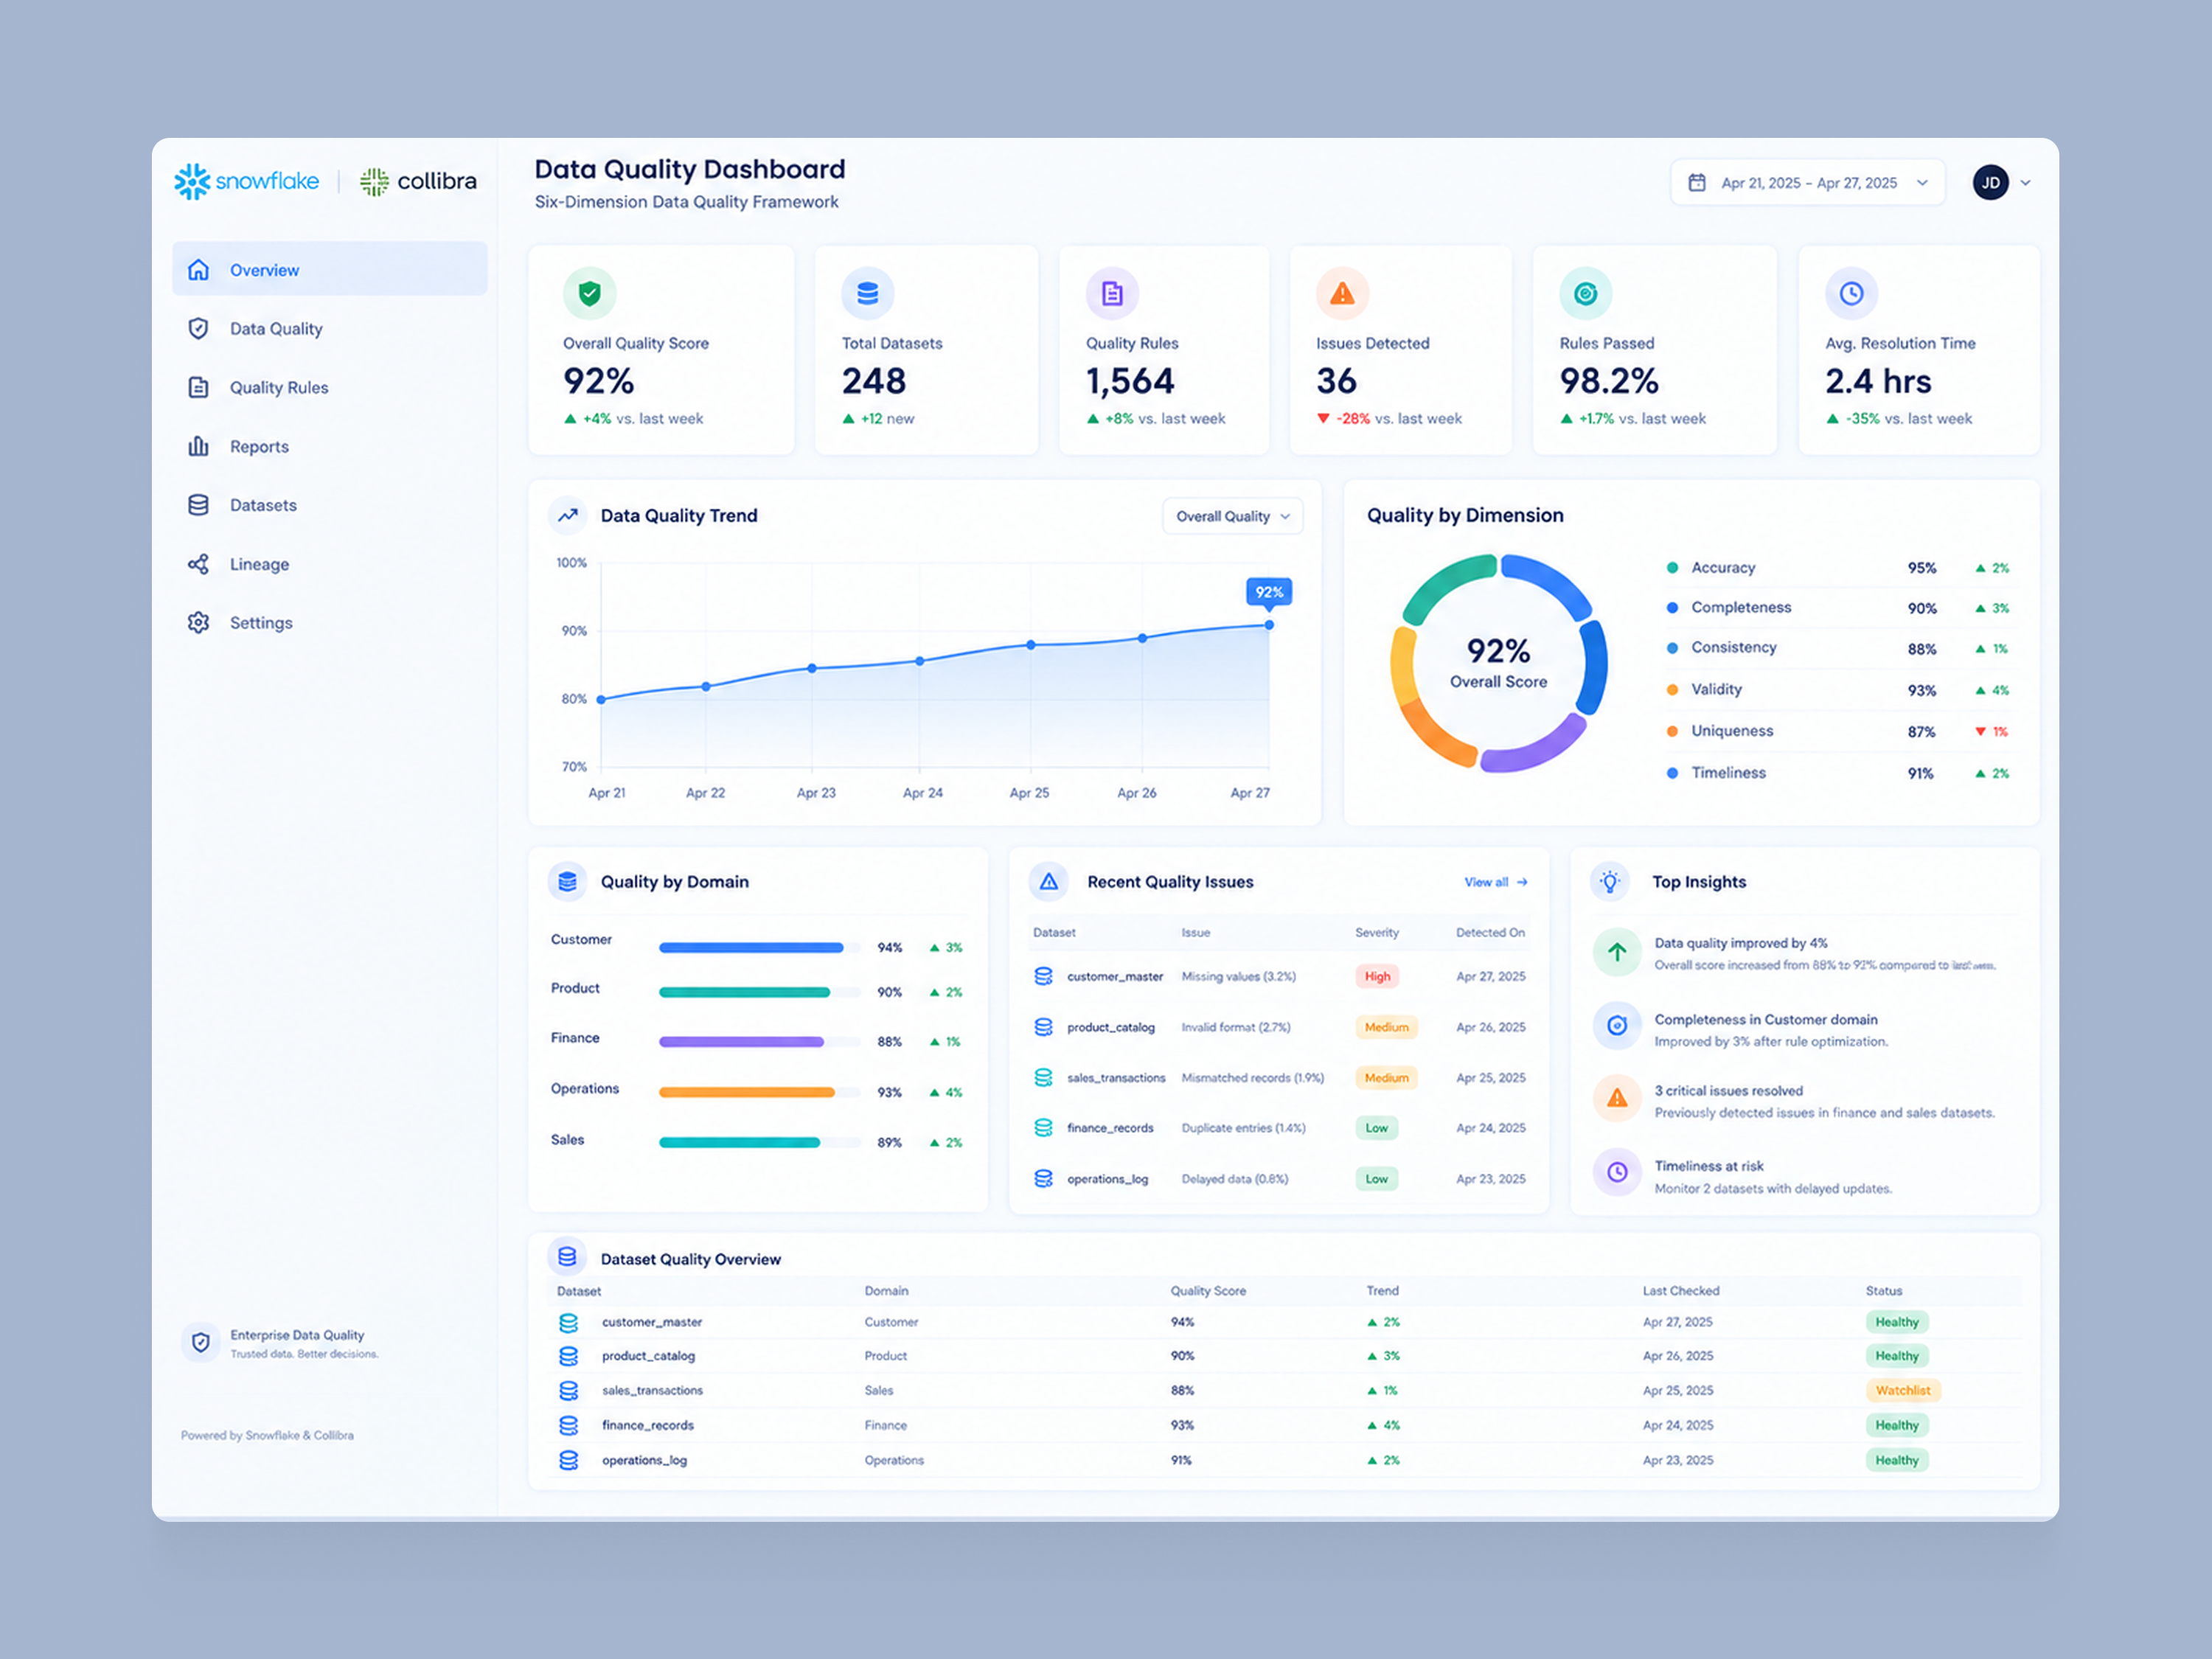Viewport: 2212px width, 1659px height.
Task: Open the Overall Quality dropdown on trend chart
Action: (x=1232, y=516)
